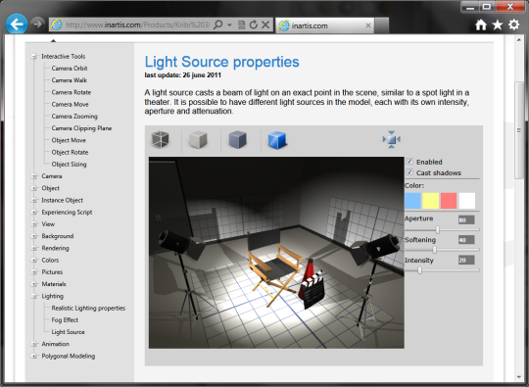
Task: Refresh the page with reload icon
Action: click(x=254, y=24)
